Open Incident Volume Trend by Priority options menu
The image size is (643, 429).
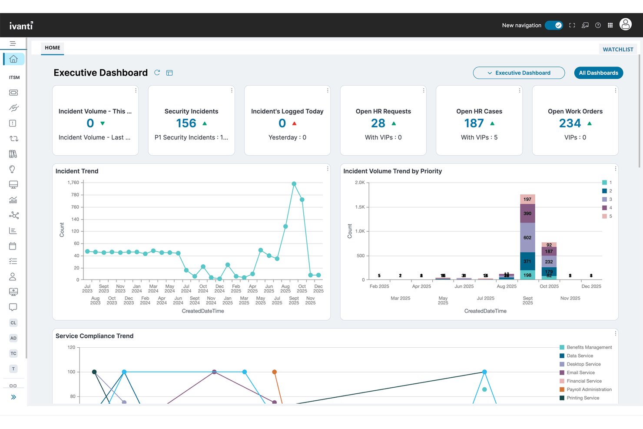click(x=616, y=169)
